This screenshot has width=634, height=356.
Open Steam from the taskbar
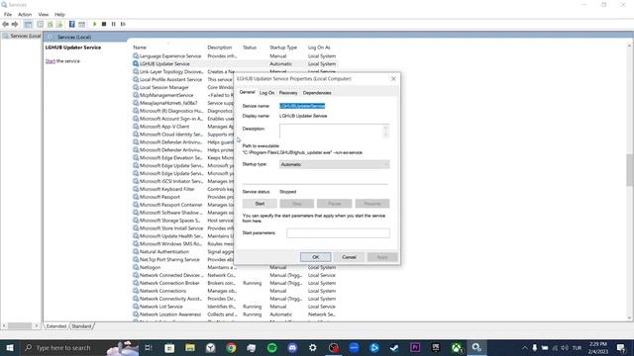click(x=394, y=348)
